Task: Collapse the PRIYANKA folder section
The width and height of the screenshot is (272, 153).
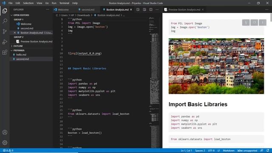Action: click(31, 50)
